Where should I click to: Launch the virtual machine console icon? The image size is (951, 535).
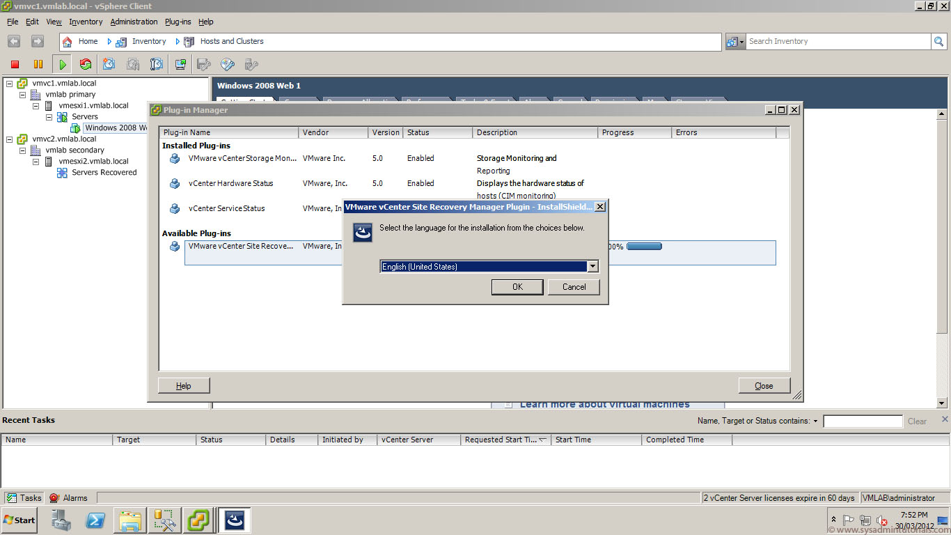pos(180,64)
